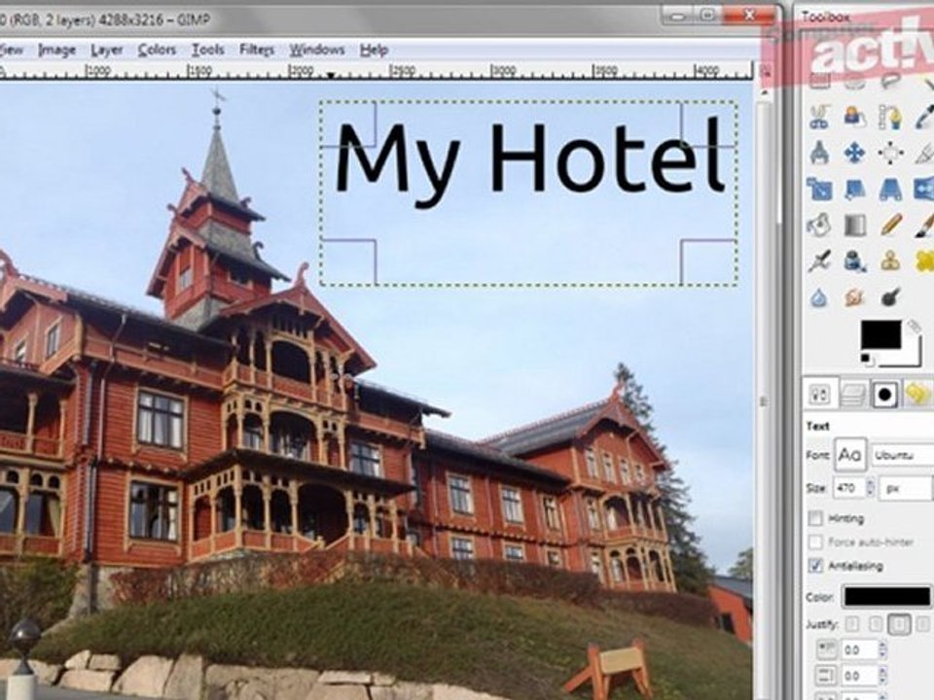This screenshot has width=934, height=700.
Task: Switch to the Tool Options tab
Action: (820, 394)
